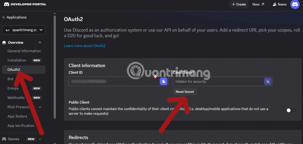Open the Rich Presence section
The image size is (303, 144).
pyautogui.click(x=18, y=107)
